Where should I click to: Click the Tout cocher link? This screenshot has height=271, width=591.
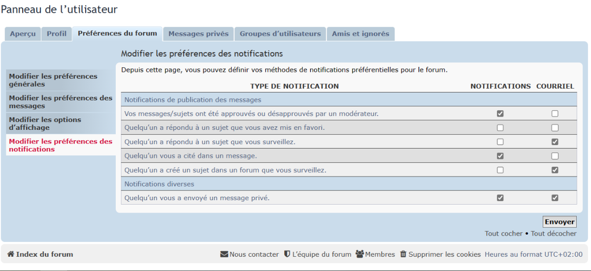coord(503,234)
